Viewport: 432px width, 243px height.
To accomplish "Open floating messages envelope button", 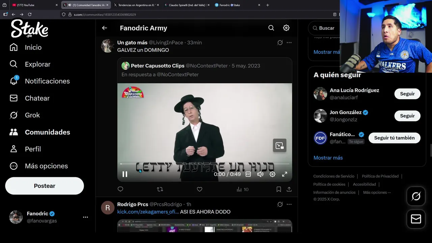I will 416,219.
